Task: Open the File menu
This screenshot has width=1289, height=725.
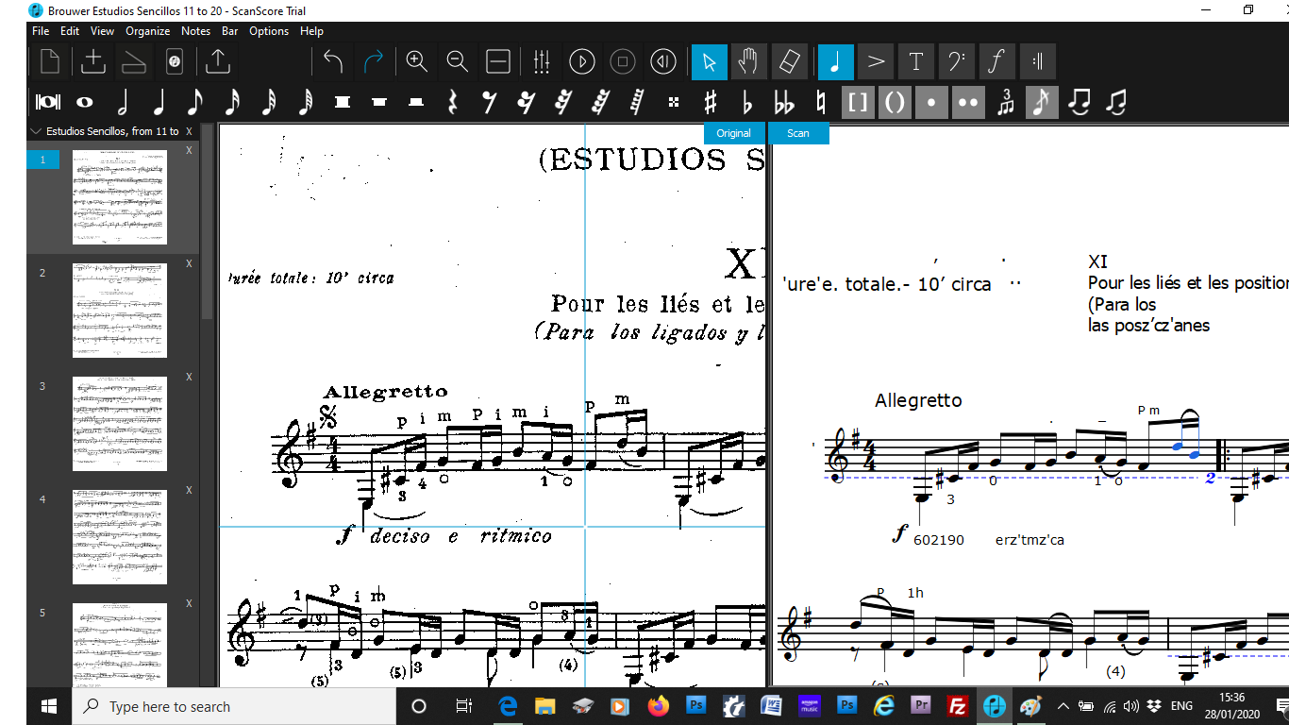Action: (x=41, y=31)
